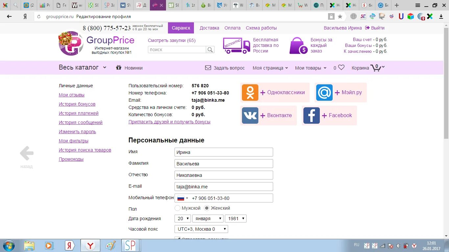
Task: Expand the Весь каталог menu
Action: (x=82, y=67)
